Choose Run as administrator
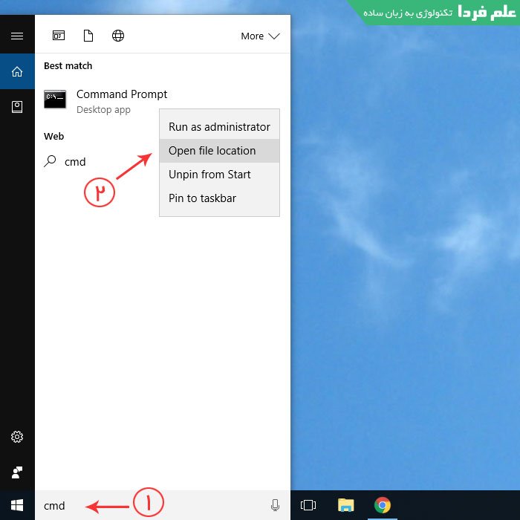This screenshot has width=520, height=520. [219, 127]
